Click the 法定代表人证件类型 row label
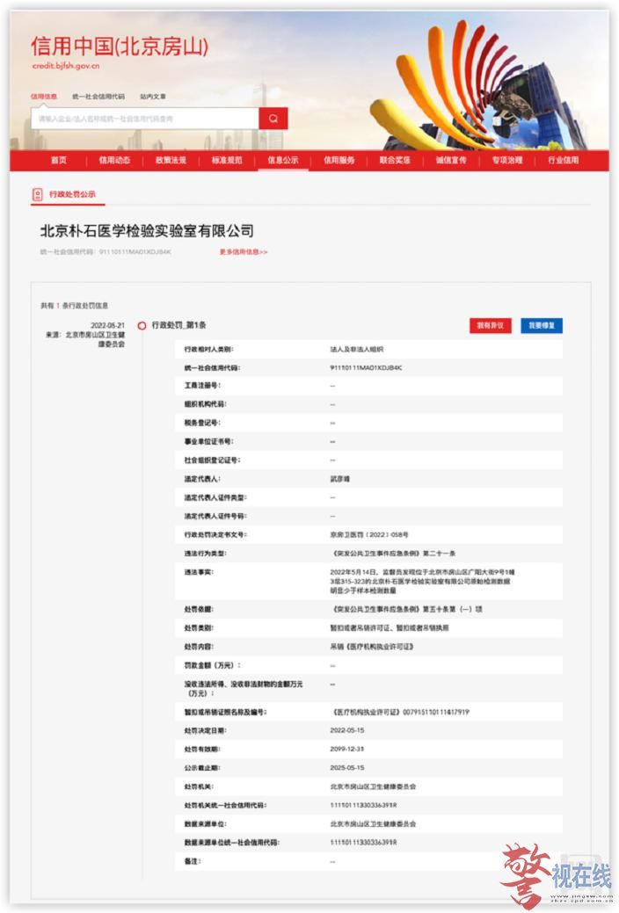The image size is (619, 913). pyautogui.click(x=215, y=497)
